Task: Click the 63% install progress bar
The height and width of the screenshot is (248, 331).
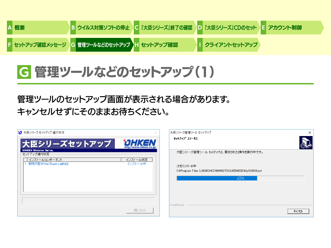Action: tap(240, 178)
